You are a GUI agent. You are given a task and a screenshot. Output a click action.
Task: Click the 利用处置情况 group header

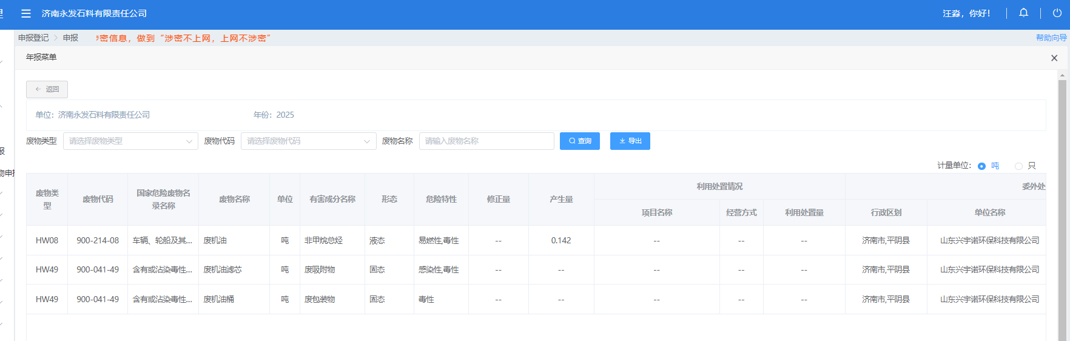719,186
